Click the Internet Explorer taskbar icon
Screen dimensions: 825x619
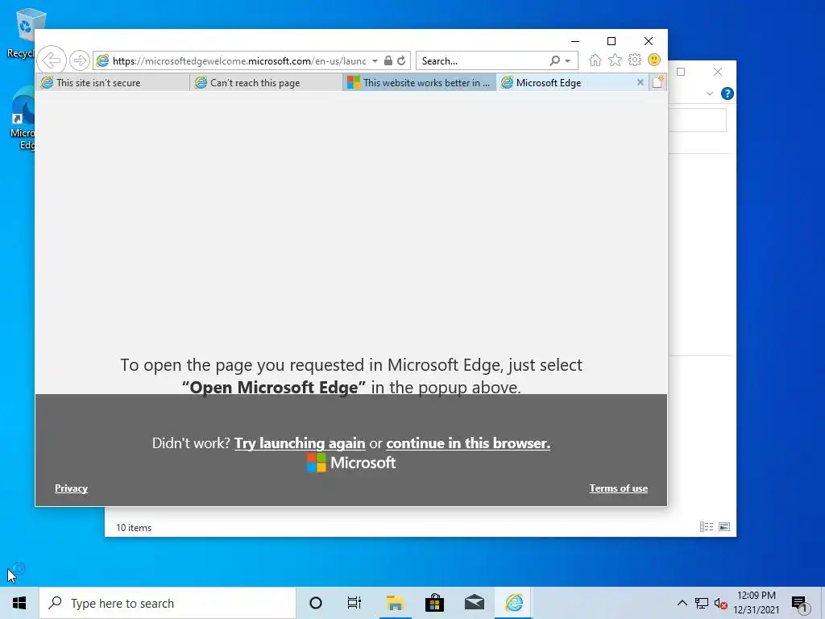514,603
